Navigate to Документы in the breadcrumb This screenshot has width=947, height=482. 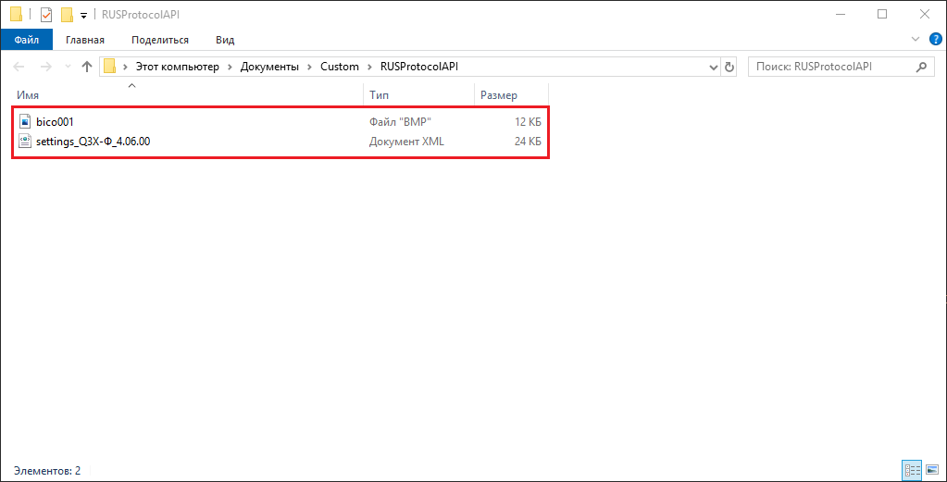(269, 67)
